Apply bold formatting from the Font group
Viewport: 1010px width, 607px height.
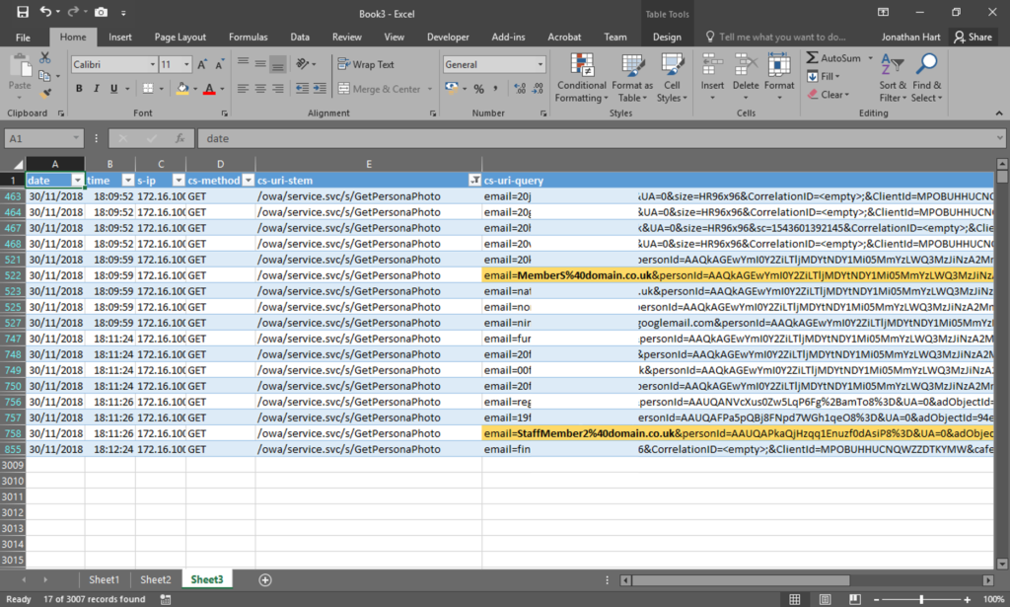point(78,88)
